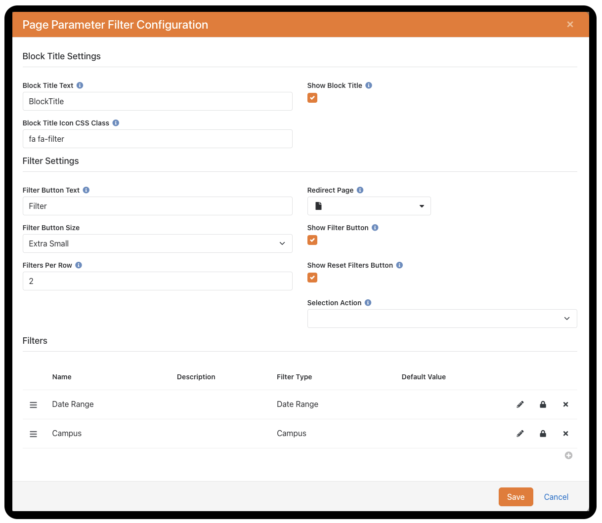Click the Cancel link
The height and width of the screenshot is (523, 602).
coord(556,497)
